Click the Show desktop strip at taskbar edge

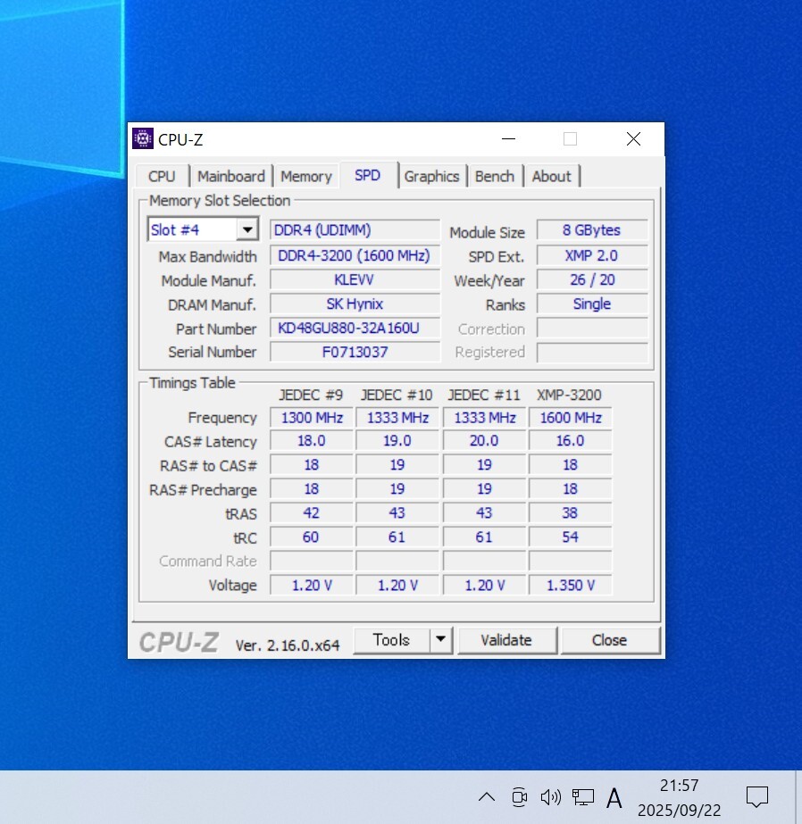click(798, 797)
